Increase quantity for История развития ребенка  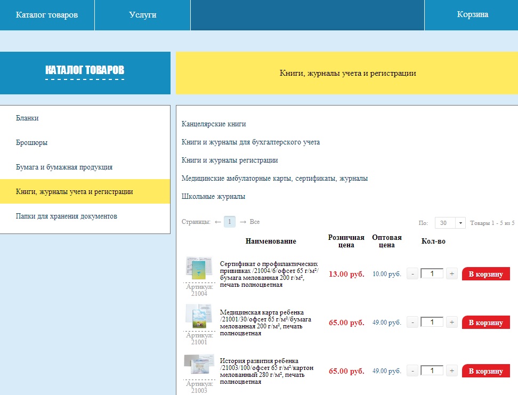(x=451, y=371)
